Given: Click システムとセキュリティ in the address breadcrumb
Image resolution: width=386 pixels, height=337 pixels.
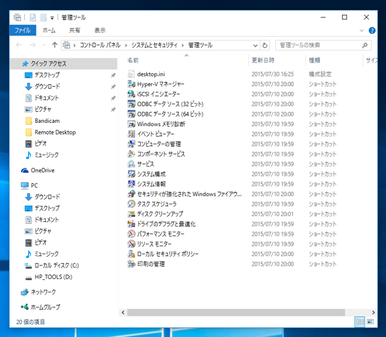Looking at the screenshot, I should [x=154, y=45].
